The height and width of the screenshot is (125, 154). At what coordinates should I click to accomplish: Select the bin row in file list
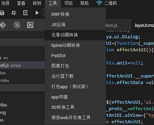point(22,73)
